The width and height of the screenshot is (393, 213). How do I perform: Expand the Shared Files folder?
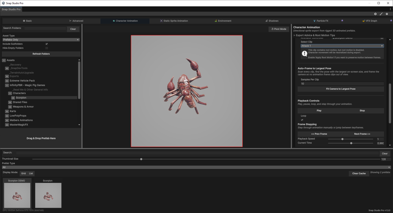pos(10,102)
